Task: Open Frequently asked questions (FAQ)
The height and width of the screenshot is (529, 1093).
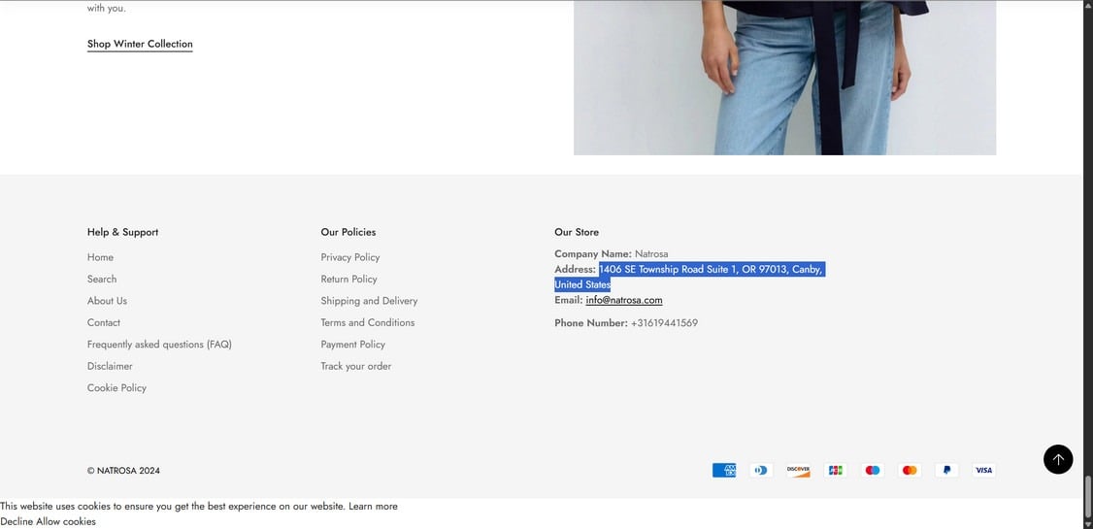Action: click(159, 345)
